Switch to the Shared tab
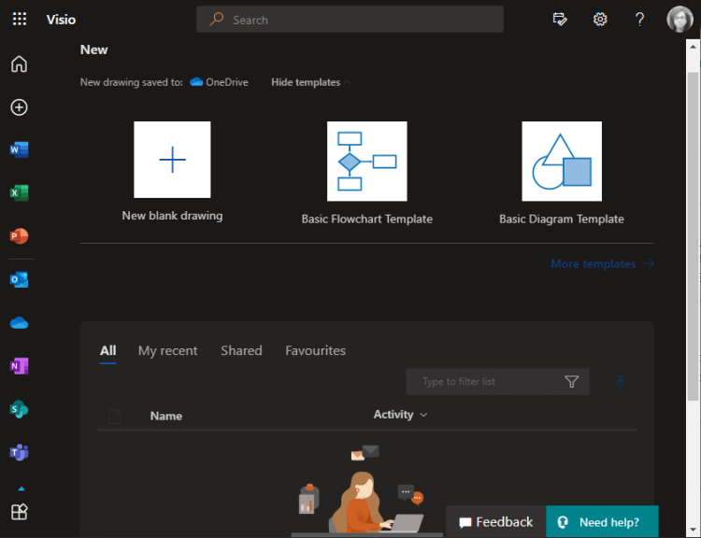 241,351
